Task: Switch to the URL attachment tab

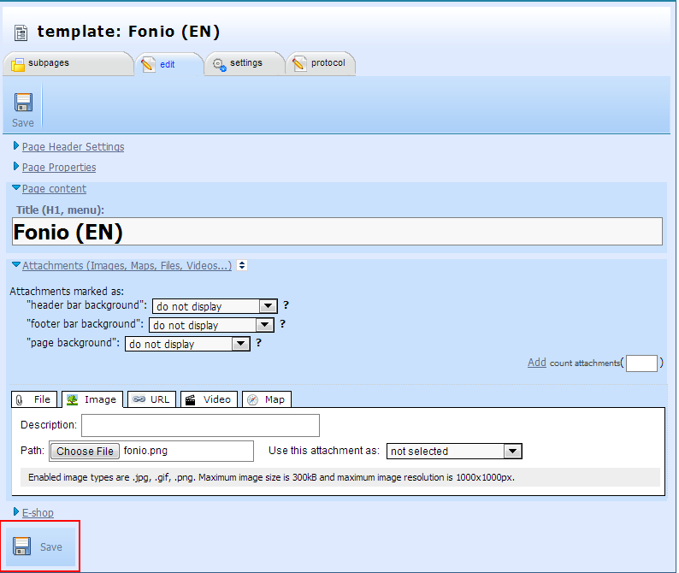Action: 151,399
